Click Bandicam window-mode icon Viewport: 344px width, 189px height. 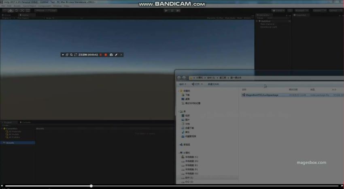coord(67,55)
